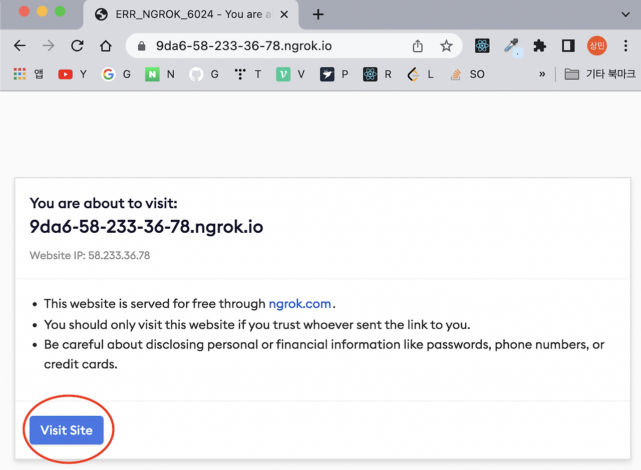Bookmark this page with the star icon
The image size is (641, 470).
[446, 46]
